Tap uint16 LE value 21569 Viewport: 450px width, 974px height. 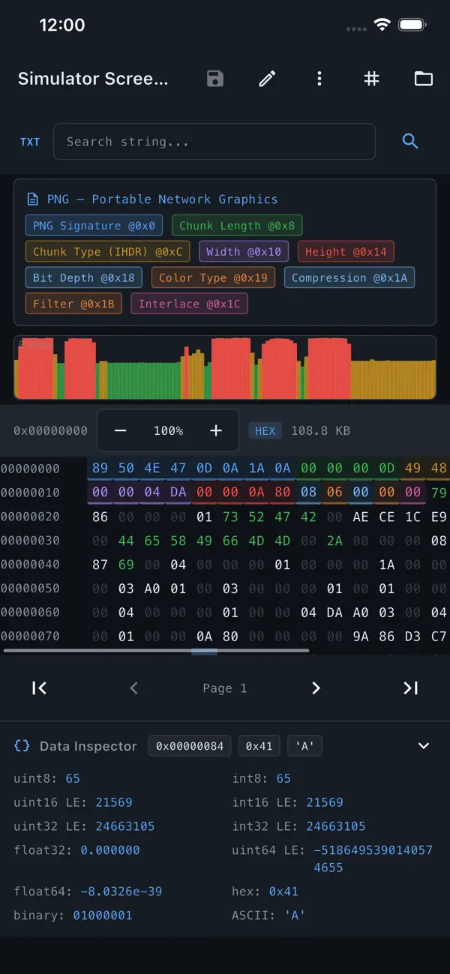click(113, 802)
